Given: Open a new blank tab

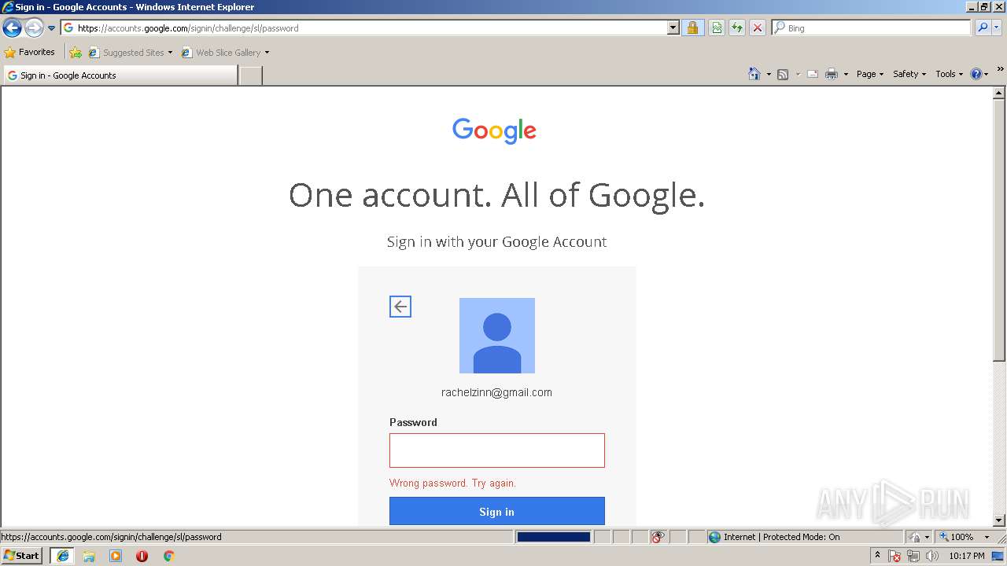Looking at the screenshot, I should [250, 75].
